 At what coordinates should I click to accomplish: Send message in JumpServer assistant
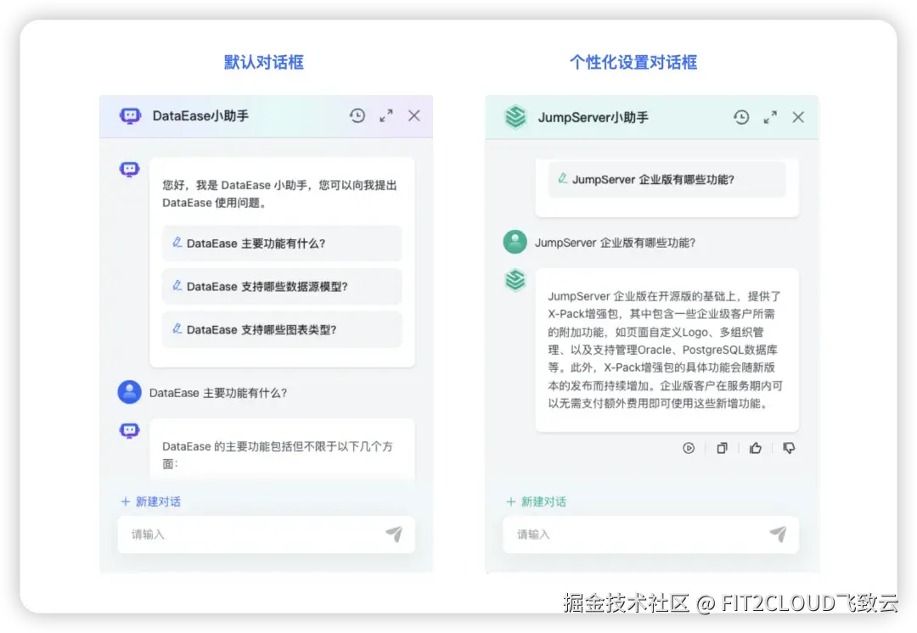click(x=779, y=534)
